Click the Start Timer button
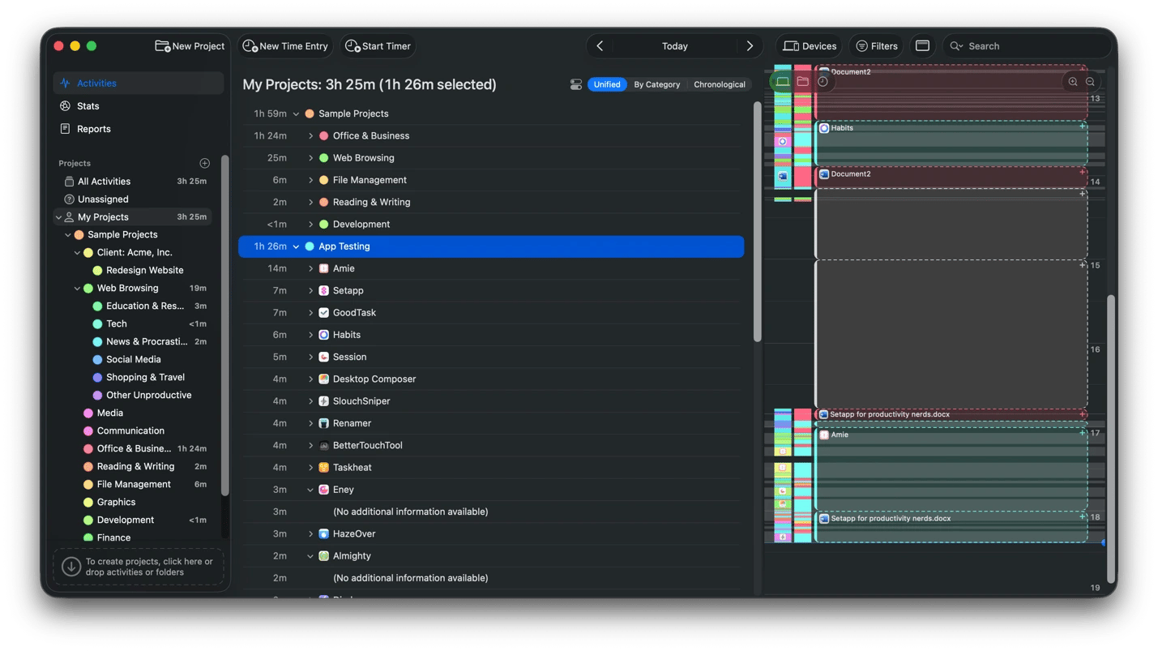Viewport: 1158px width, 651px height. tap(378, 46)
